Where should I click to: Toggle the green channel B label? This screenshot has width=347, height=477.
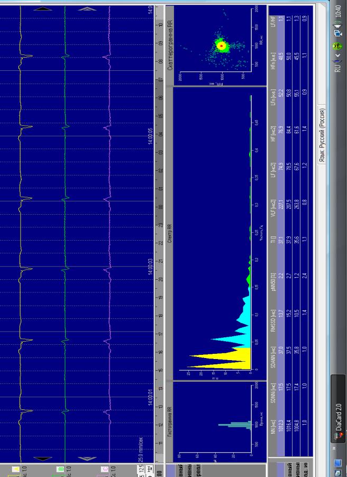(60, 470)
